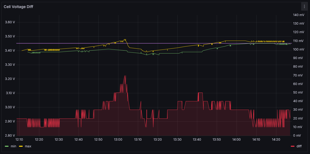Click the 140 mV right axis label
Screen dimensions: 310x154
(x=299, y=15)
